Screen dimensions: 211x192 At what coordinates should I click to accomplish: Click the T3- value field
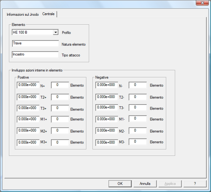[x=107, y=108]
